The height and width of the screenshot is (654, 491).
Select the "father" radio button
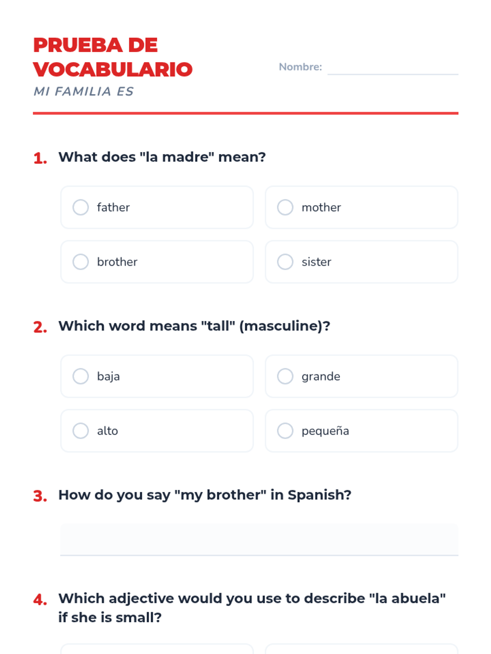point(81,207)
